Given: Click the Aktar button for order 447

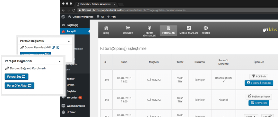Looking at the screenshot, I should (251, 116).
